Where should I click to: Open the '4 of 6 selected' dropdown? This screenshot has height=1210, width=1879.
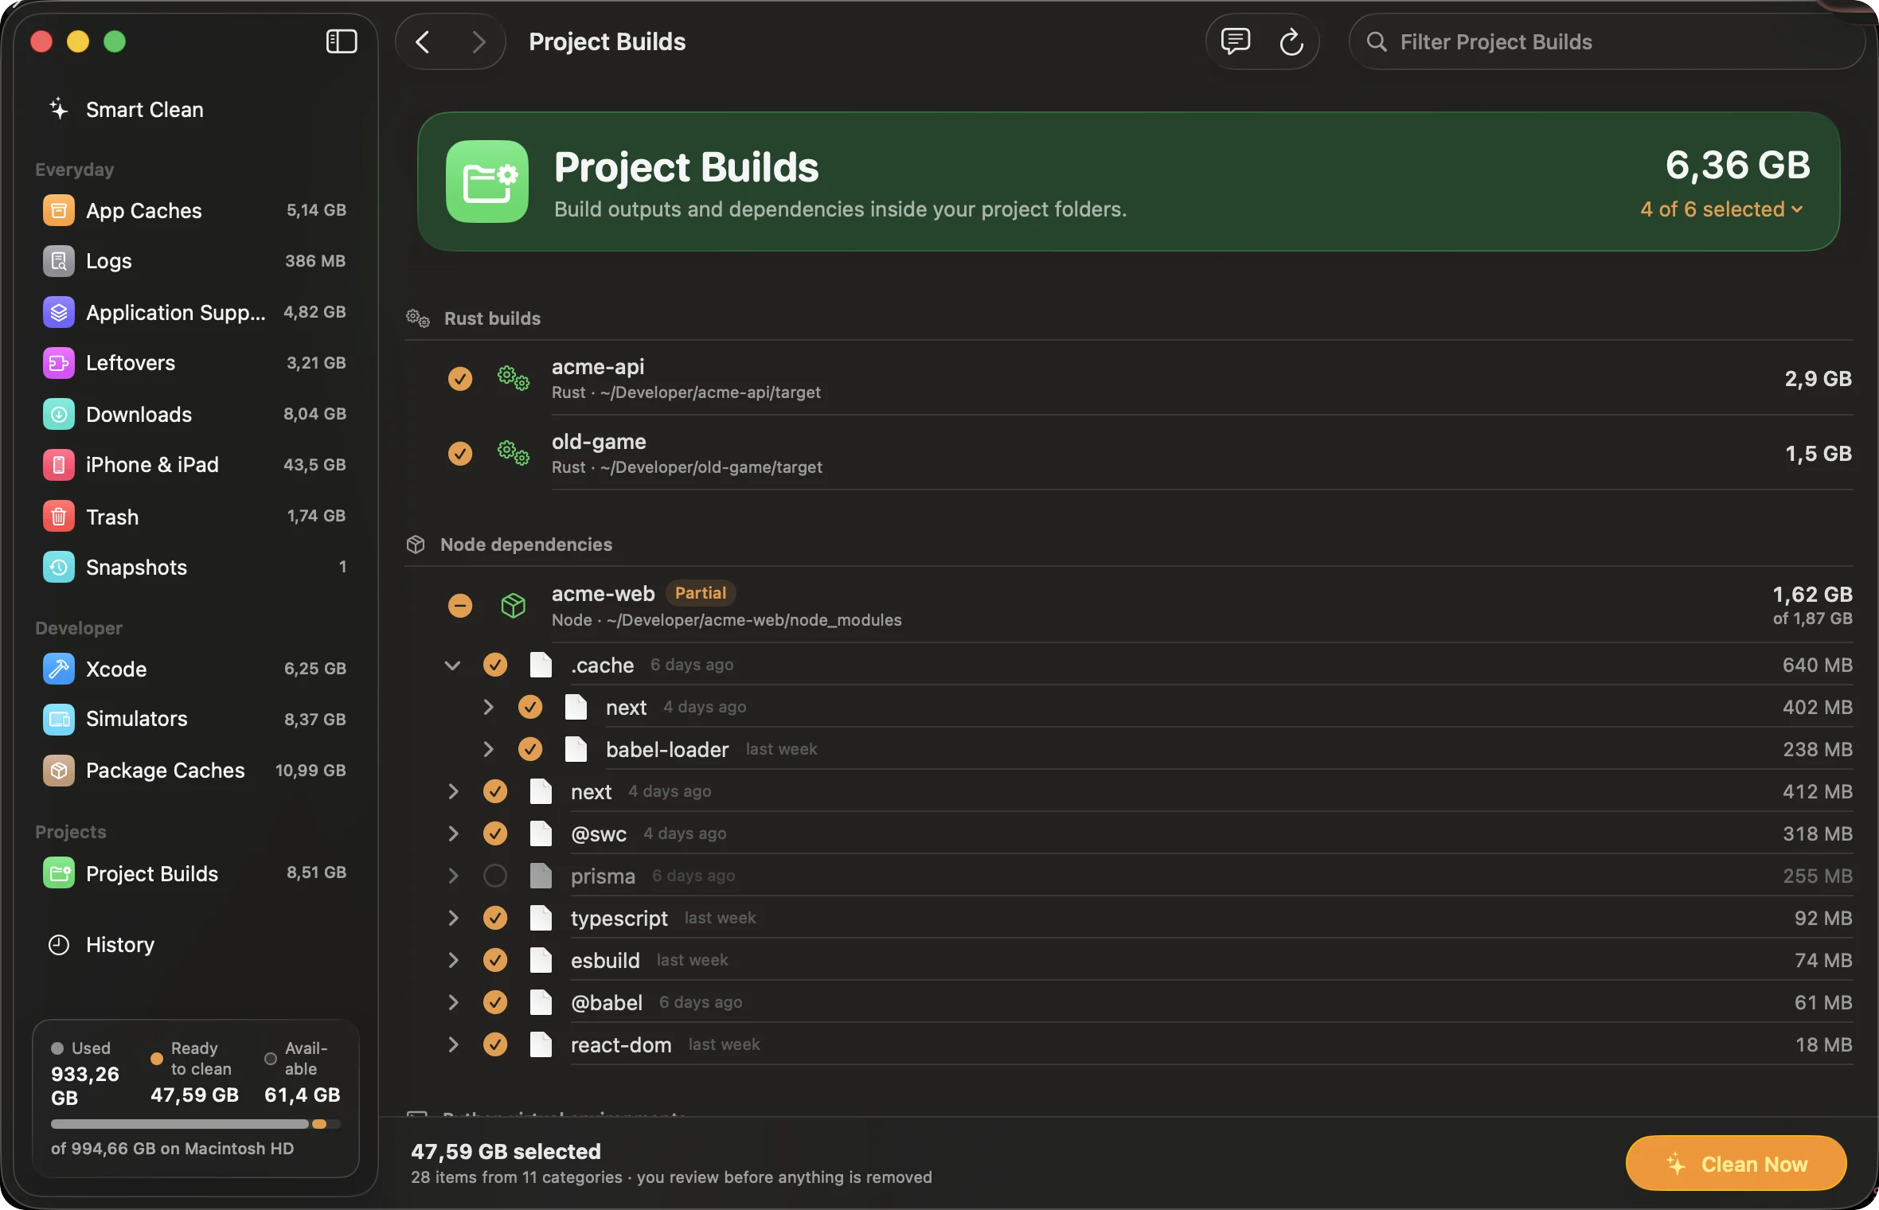click(1721, 209)
